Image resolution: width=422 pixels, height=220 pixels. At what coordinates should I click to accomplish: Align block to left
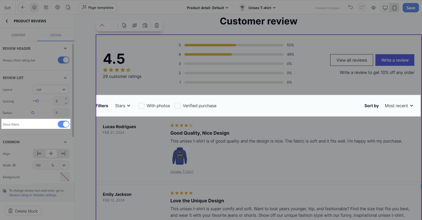pyautogui.click(x=39, y=154)
